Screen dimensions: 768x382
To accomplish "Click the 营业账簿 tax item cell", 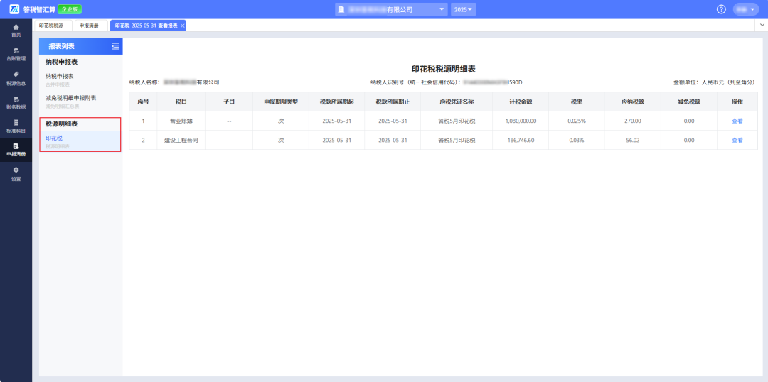I will pyautogui.click(x=181, y=121).
